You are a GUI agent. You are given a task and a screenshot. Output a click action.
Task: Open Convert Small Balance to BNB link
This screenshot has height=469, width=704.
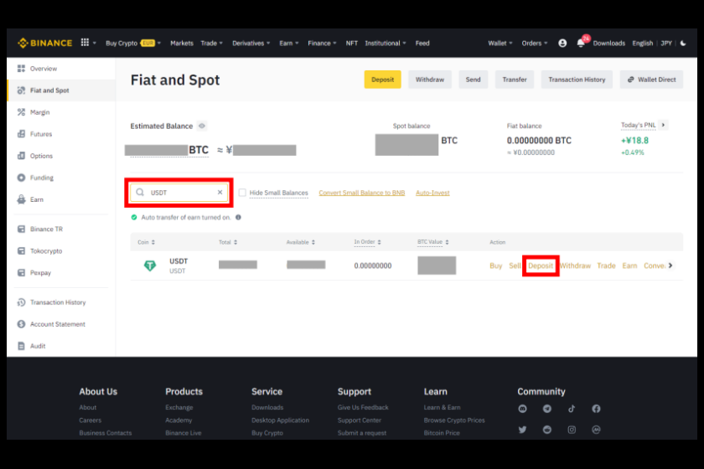pos(362,193)
